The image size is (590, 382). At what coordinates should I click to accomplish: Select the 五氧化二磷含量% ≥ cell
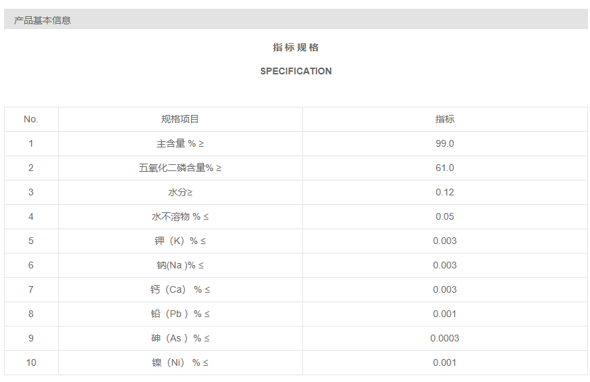click(180, 168)
